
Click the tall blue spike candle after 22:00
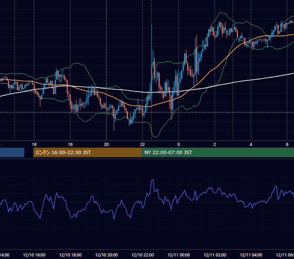coord(151,63)
